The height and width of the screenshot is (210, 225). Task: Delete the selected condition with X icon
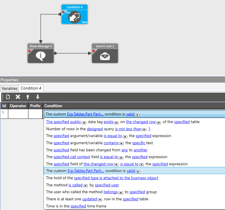click(18, 97)
